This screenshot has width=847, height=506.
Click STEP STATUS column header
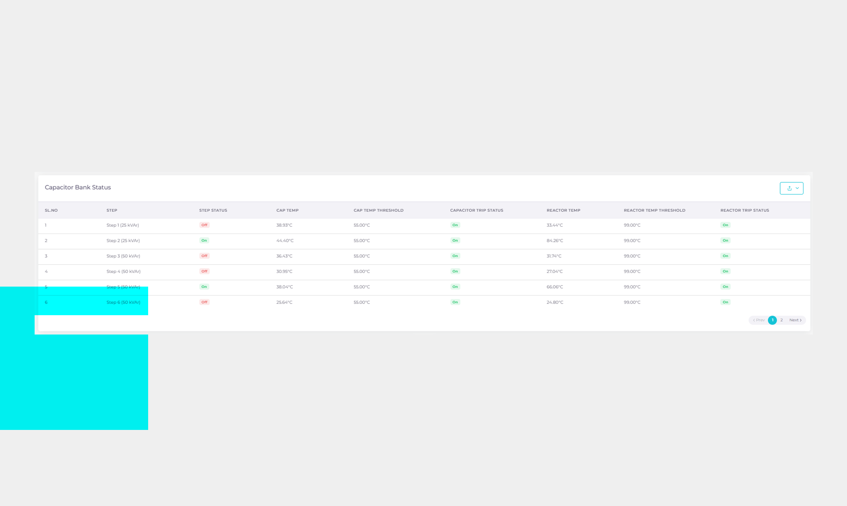tap(213, 210)
